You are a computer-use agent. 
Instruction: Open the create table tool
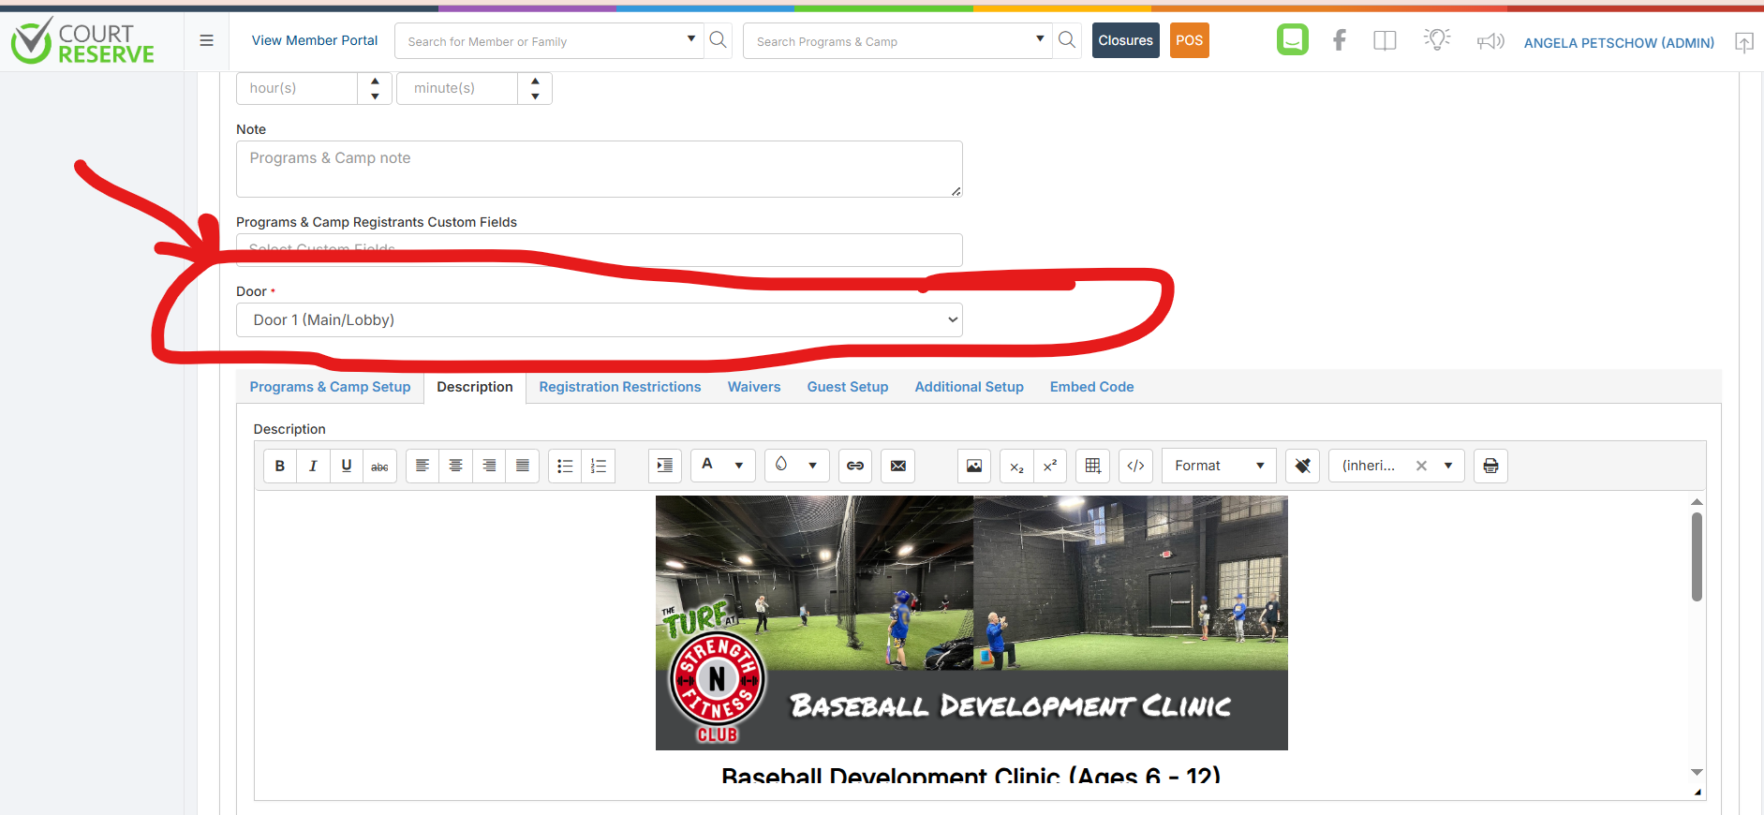pyautogui.click(x=1092, y=466)
